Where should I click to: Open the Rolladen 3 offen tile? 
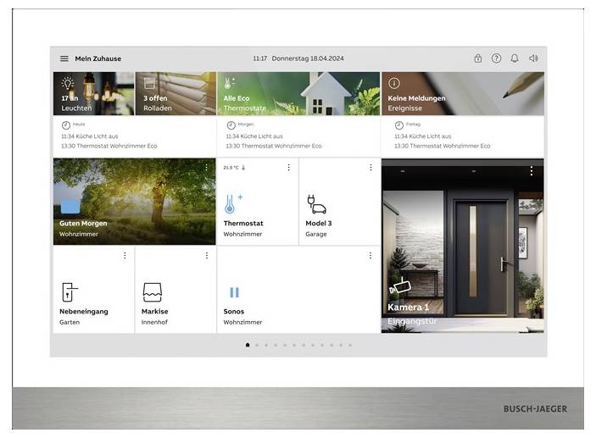[175, 93]
